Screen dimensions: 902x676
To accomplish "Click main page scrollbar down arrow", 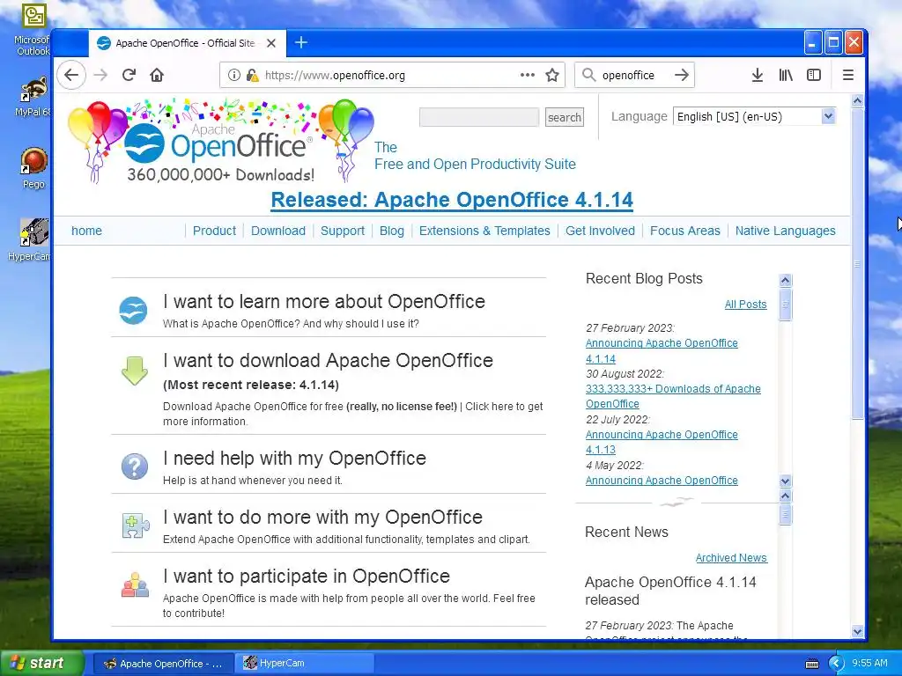I will [857, 631].
